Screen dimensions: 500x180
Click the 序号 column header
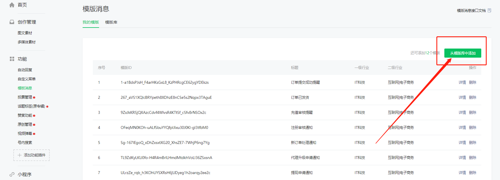click(x=101, y=68)
